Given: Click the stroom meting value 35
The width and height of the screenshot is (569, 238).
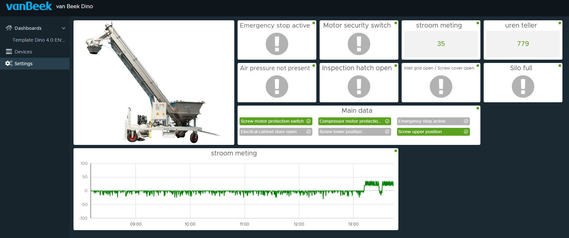Looking at the screenshot, I should (441, 44).
